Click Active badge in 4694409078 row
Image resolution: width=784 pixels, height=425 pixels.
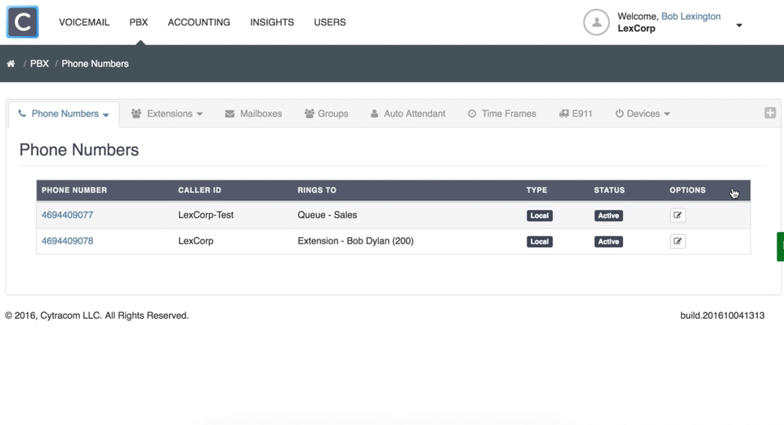(608, 242)
